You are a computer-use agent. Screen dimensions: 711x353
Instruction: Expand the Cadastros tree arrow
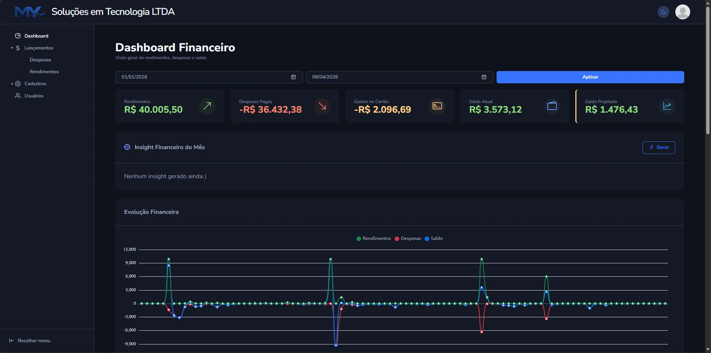pos(12,84)
